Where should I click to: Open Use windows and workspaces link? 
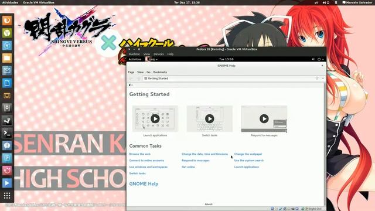point(148,167)
